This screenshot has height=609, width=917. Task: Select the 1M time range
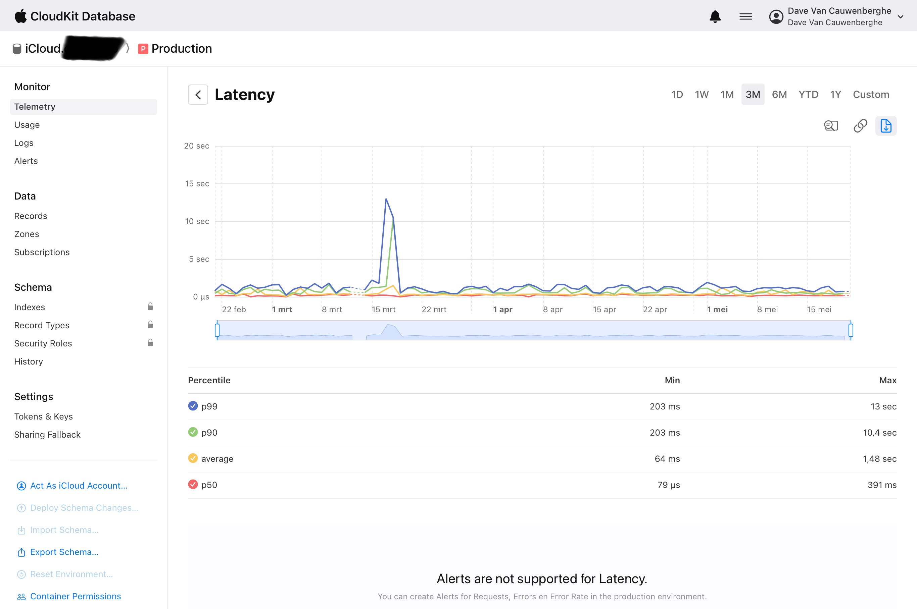tap(727, 94)
